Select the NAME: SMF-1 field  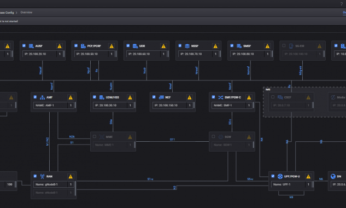tap(232, 105)
